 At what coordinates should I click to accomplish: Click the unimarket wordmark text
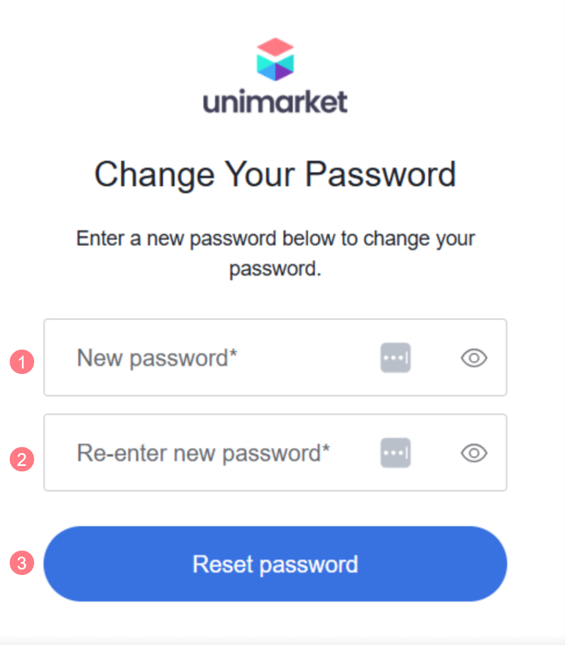coord(275,101)
